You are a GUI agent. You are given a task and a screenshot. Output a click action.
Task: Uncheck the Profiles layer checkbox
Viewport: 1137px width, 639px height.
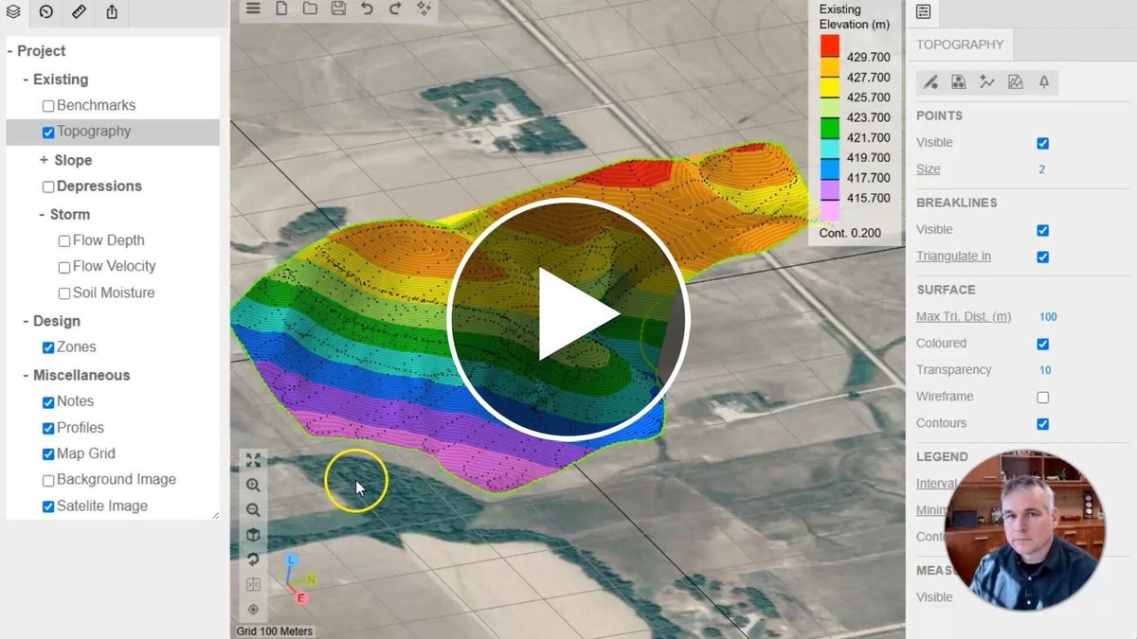click(48, 429)
